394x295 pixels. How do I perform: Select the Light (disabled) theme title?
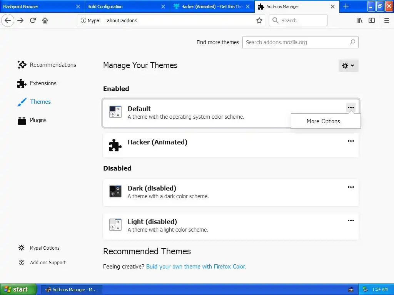point(152,222)
